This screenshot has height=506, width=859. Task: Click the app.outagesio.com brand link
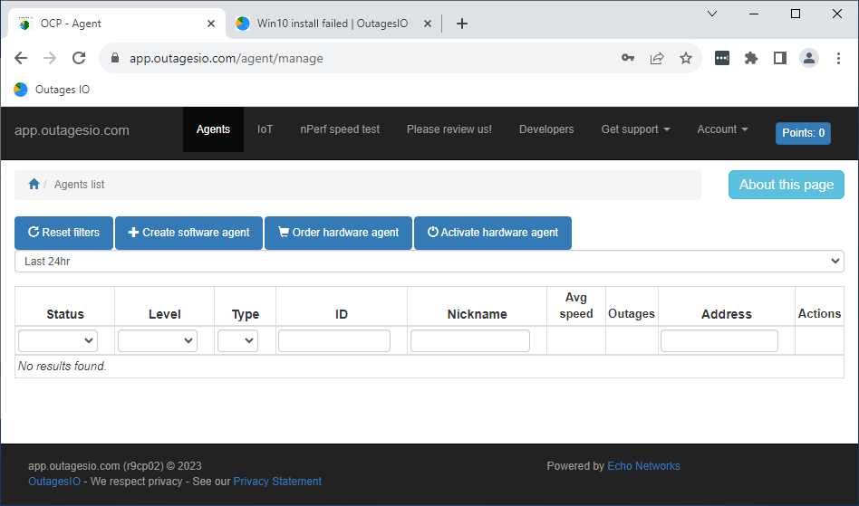(x=72, y=130)
